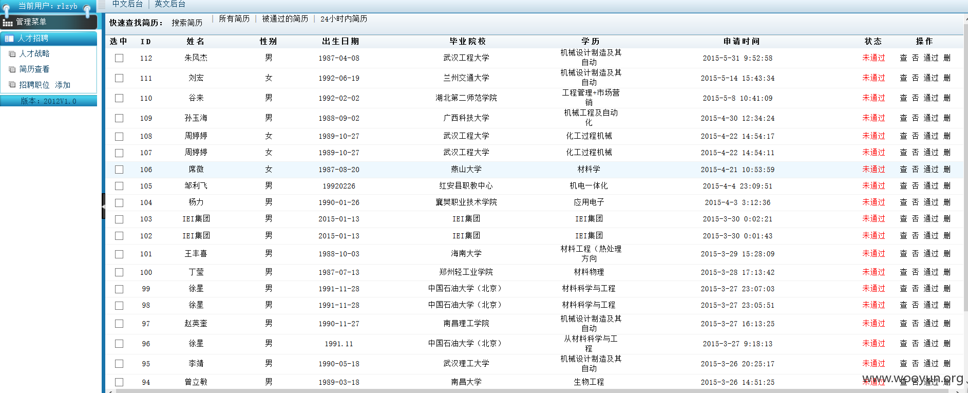Collapse the 人才招聘 menu section
968x393 pixels.
49,39
